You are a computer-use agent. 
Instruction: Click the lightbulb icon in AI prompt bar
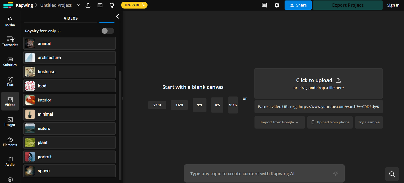coord(336,173)
